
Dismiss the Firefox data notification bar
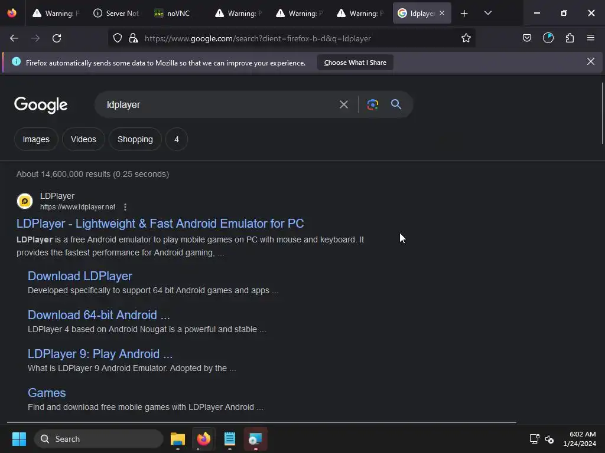591,61
